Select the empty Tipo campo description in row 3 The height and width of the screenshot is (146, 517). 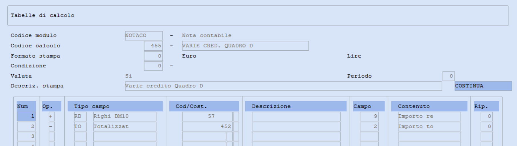[125, 136]
